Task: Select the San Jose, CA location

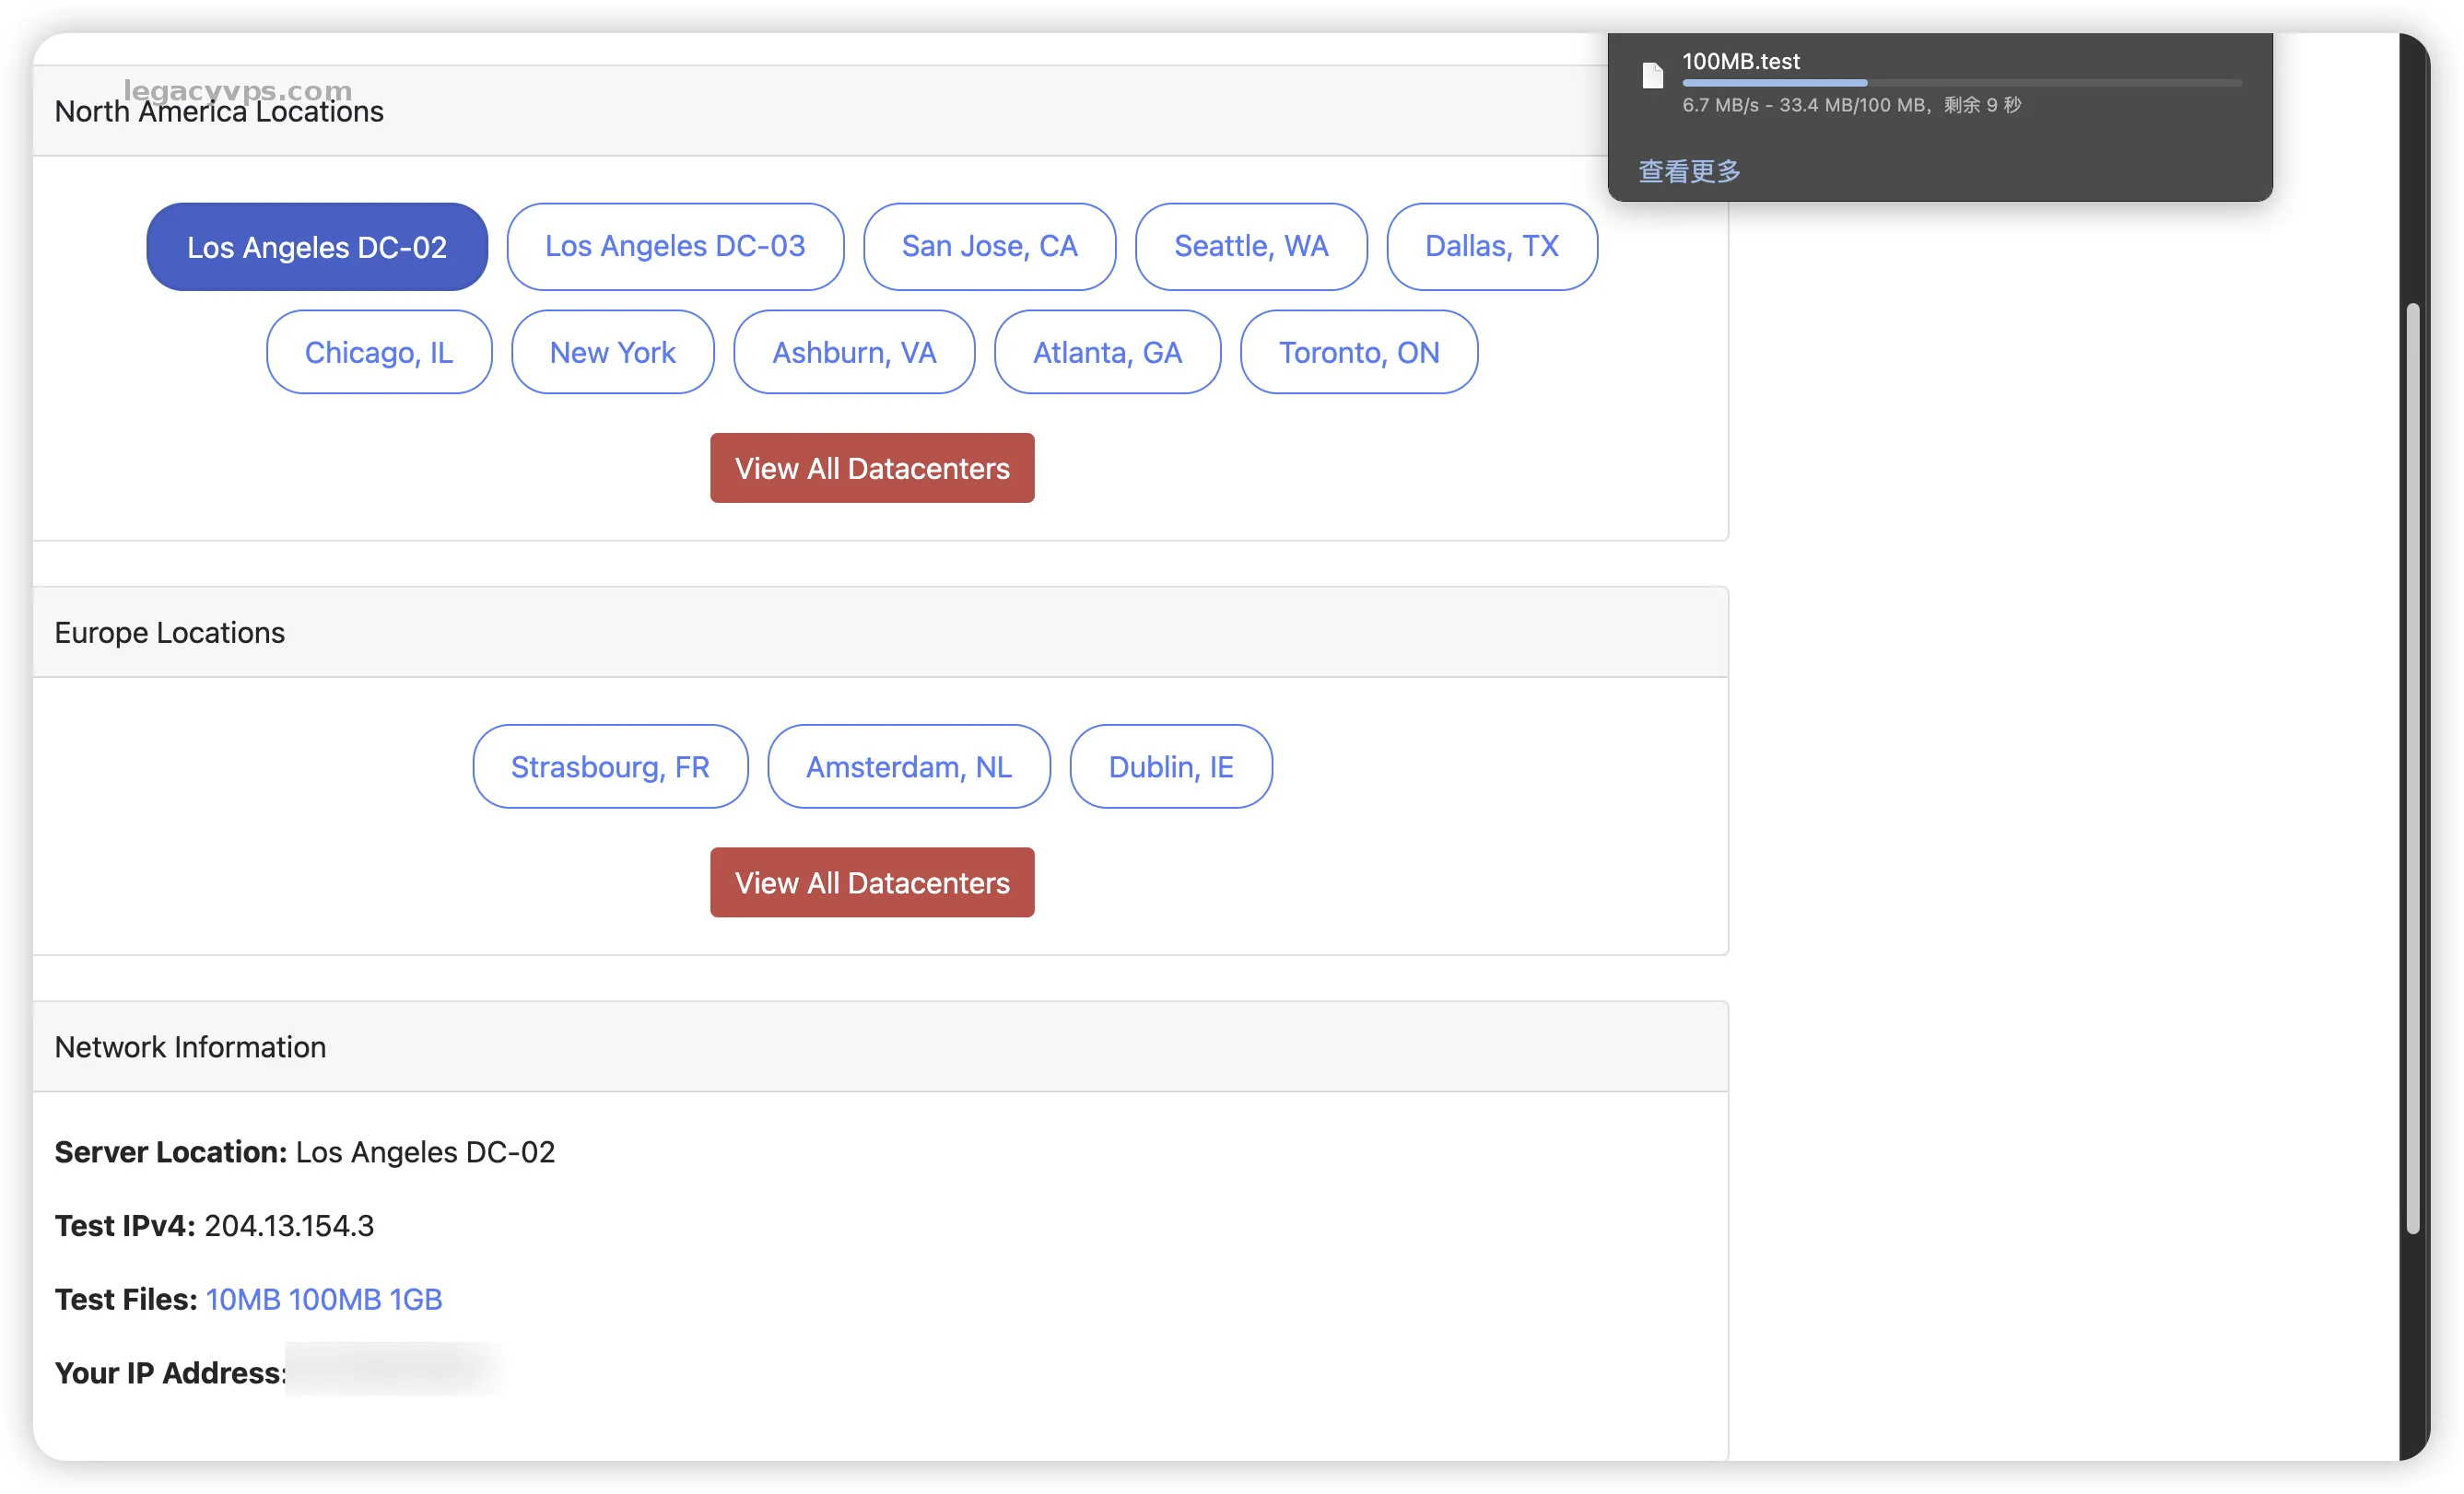Action: (x=989, y=247)
